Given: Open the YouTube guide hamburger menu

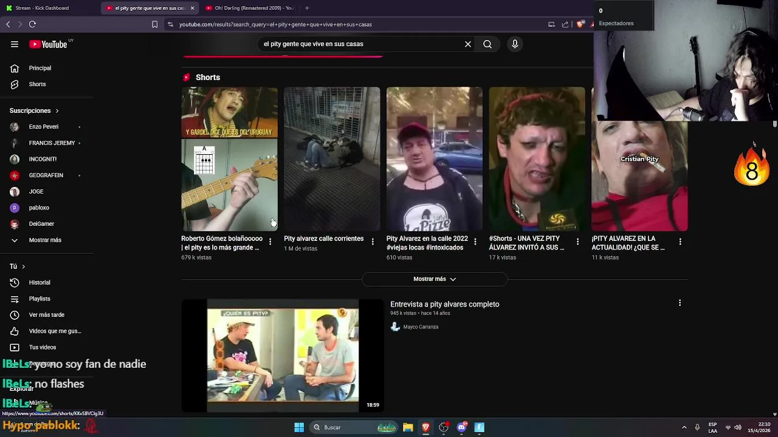Looking at the screenshot, I should [15, 44].
